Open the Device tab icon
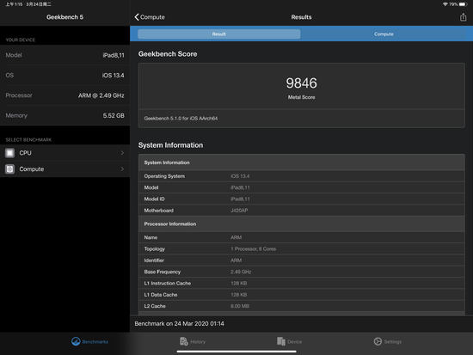Image resolution: width=473 pixels, height=355 pixels. click(x=281, y=341)
